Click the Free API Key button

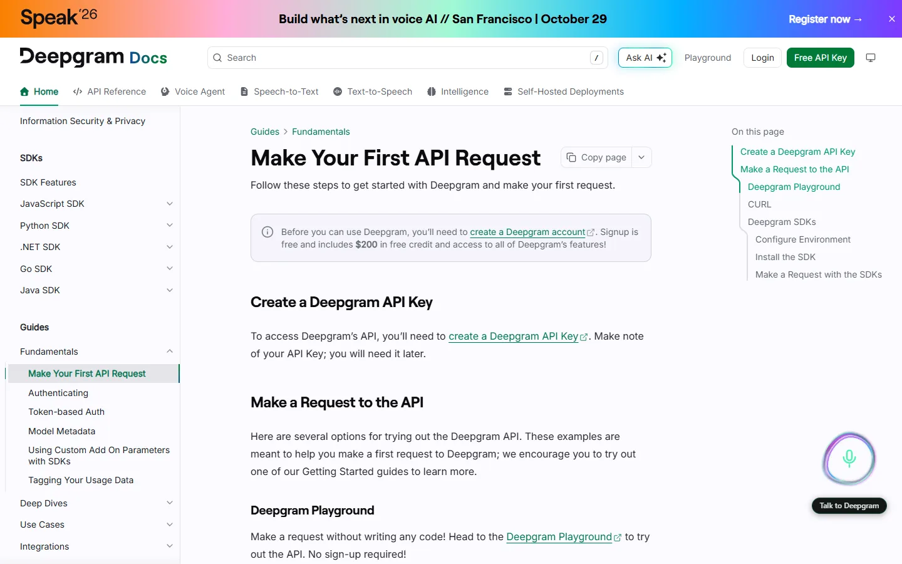tap(821, 58)
